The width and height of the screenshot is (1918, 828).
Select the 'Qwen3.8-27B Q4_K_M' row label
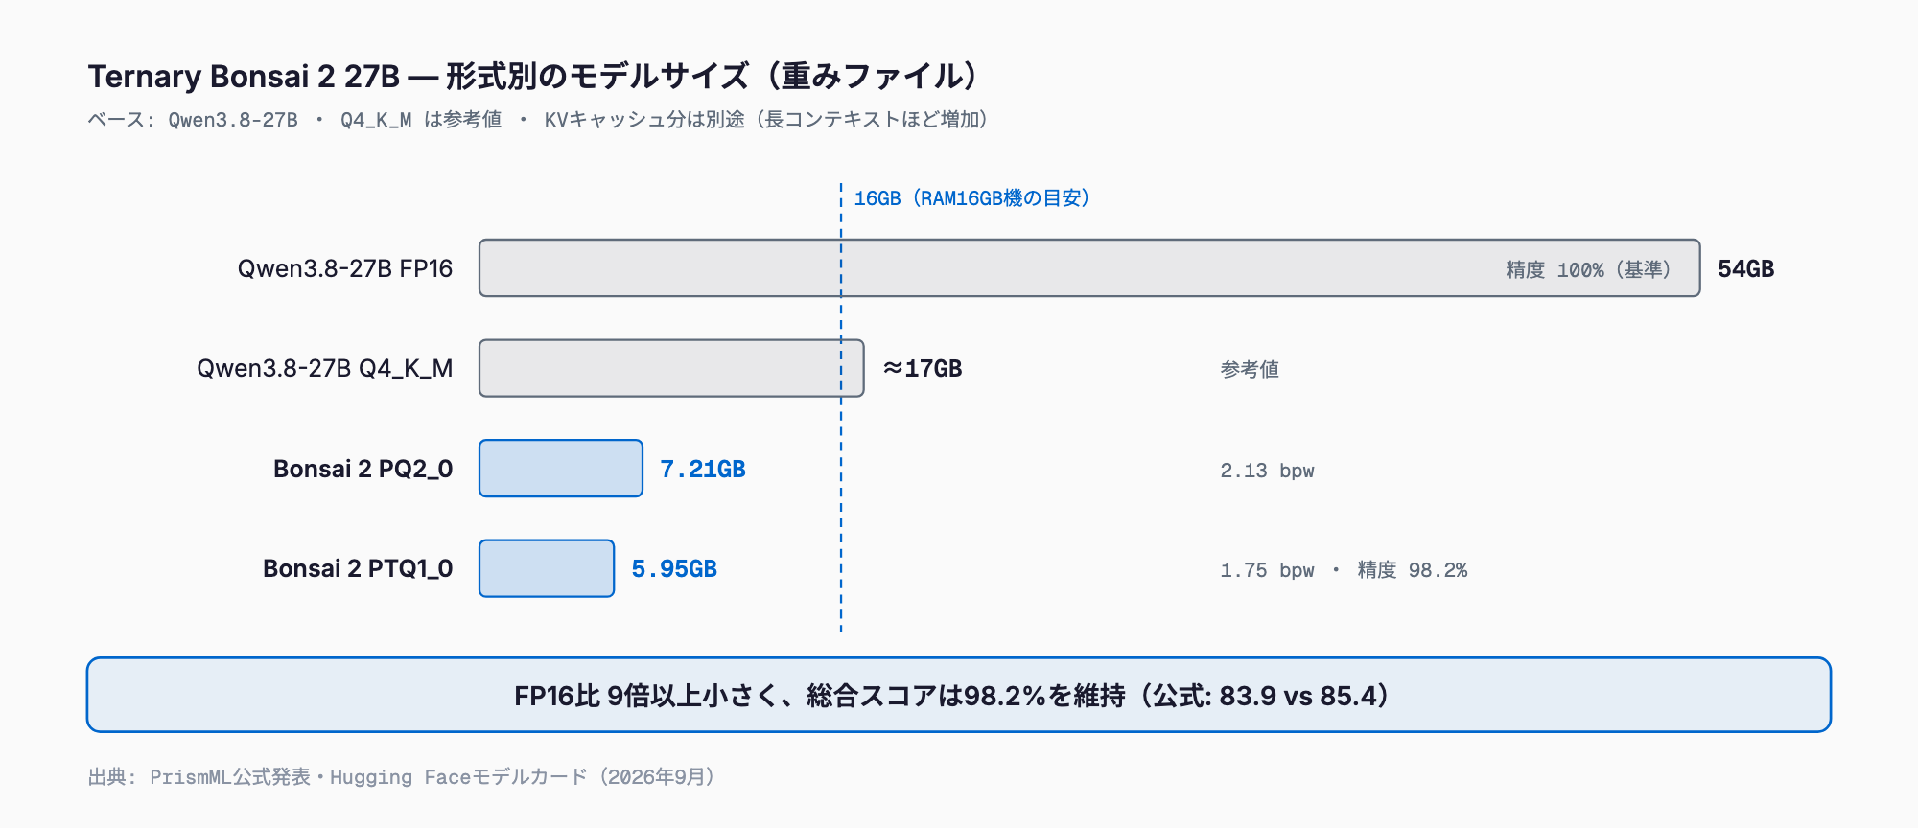324,368
